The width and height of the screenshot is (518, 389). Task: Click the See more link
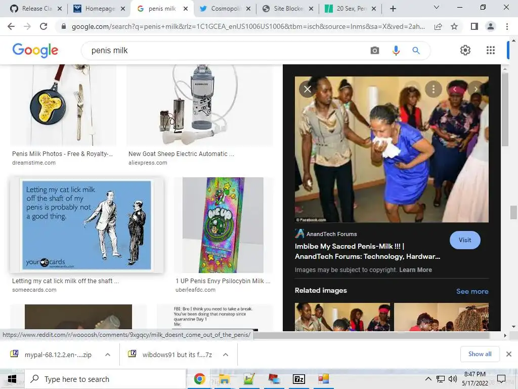[x=472, y=291]
